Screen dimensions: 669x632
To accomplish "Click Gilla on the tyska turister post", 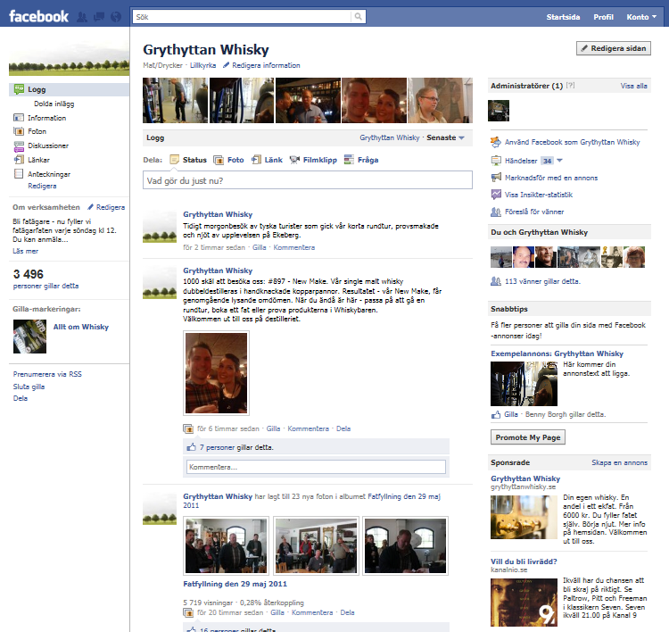I will 259,247.
